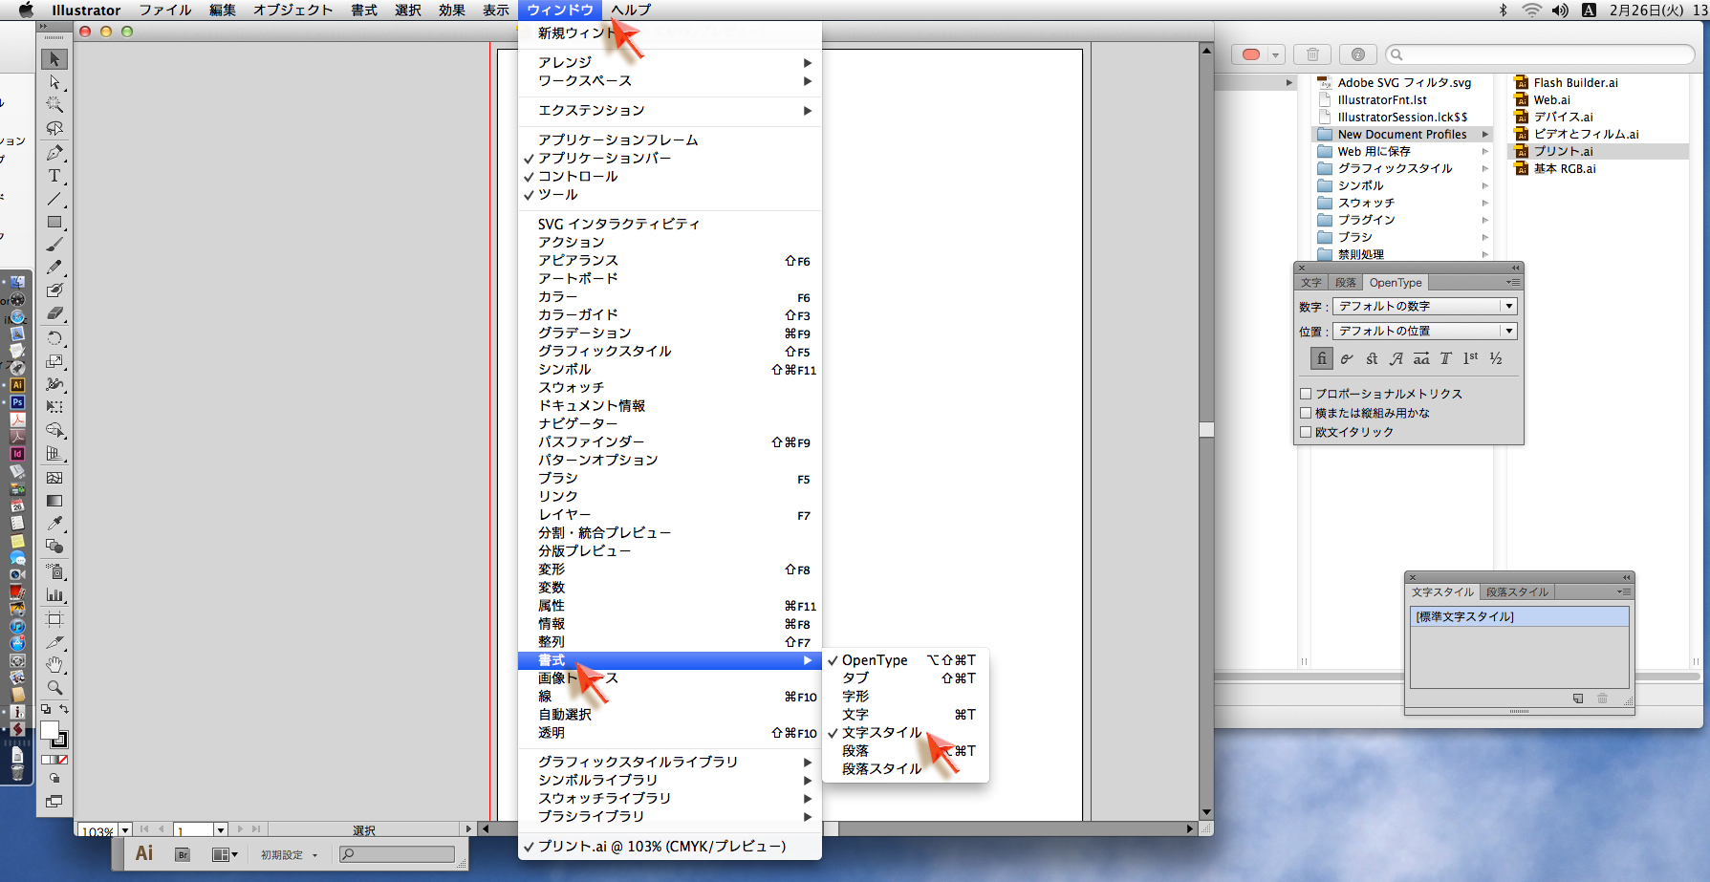The height and width of the screenshot is (882, 1710).
Task: Switch to 段落 tab in type panel
Action: point(1346,283)
